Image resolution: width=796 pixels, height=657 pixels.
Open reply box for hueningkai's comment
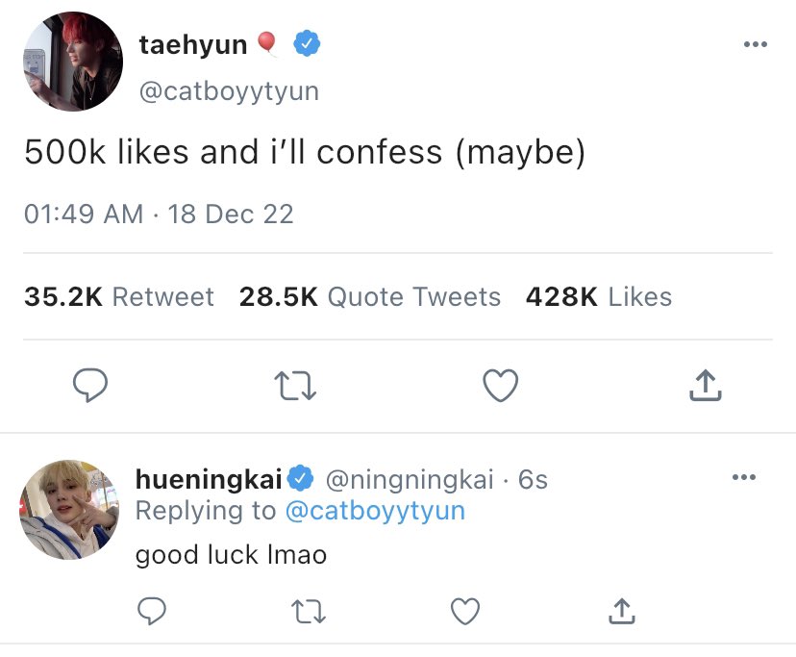tap(152, 611)
